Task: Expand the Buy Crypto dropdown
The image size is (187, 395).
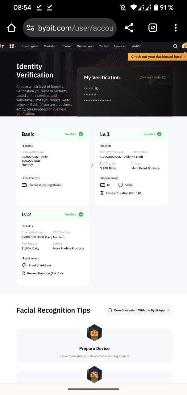Action: point(30,46)
